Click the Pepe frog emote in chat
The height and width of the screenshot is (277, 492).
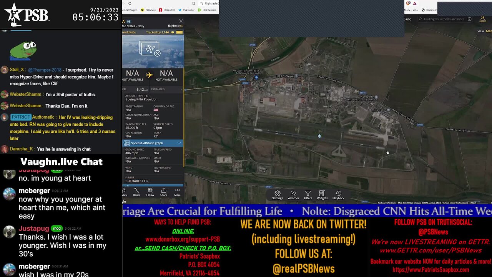pos(23,50)
